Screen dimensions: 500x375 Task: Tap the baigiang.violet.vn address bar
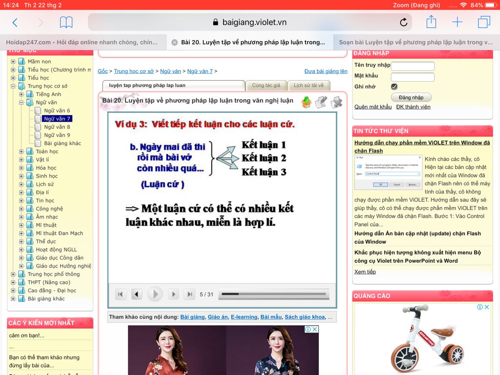(x=250, y=22)
